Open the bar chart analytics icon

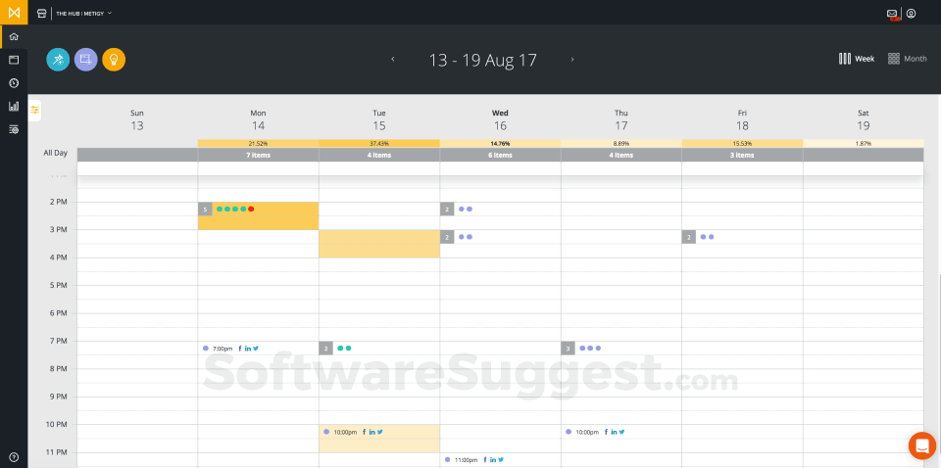(x=14, y=106)
